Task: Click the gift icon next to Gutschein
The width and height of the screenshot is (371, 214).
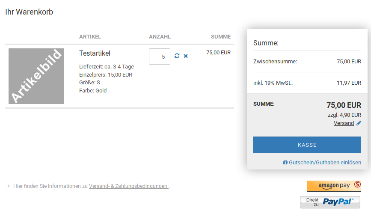Action: click(285, 163)
